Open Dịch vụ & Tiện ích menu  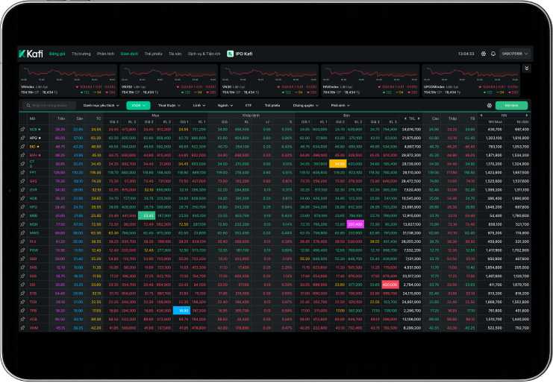click(204, 54)
